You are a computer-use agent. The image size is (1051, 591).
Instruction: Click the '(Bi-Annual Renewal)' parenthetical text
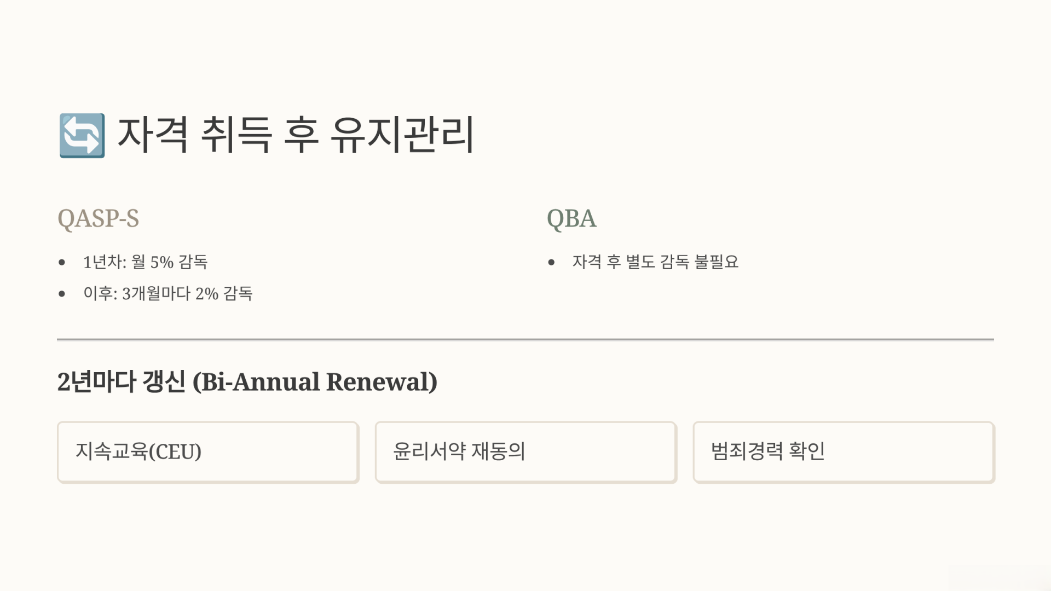tap(315, 382)
